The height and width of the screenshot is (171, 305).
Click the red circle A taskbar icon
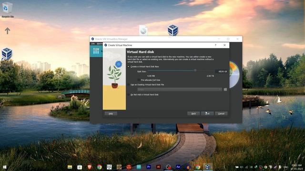129,167
